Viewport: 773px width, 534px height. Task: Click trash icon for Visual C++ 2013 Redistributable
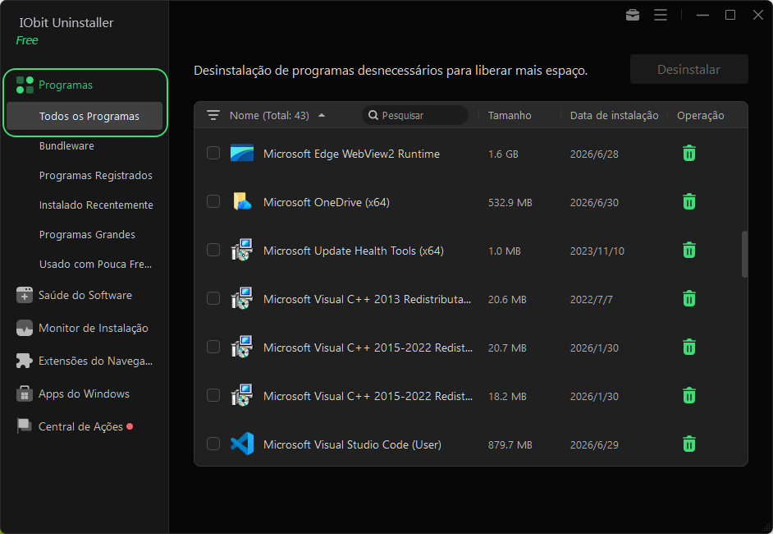(689, 298)
